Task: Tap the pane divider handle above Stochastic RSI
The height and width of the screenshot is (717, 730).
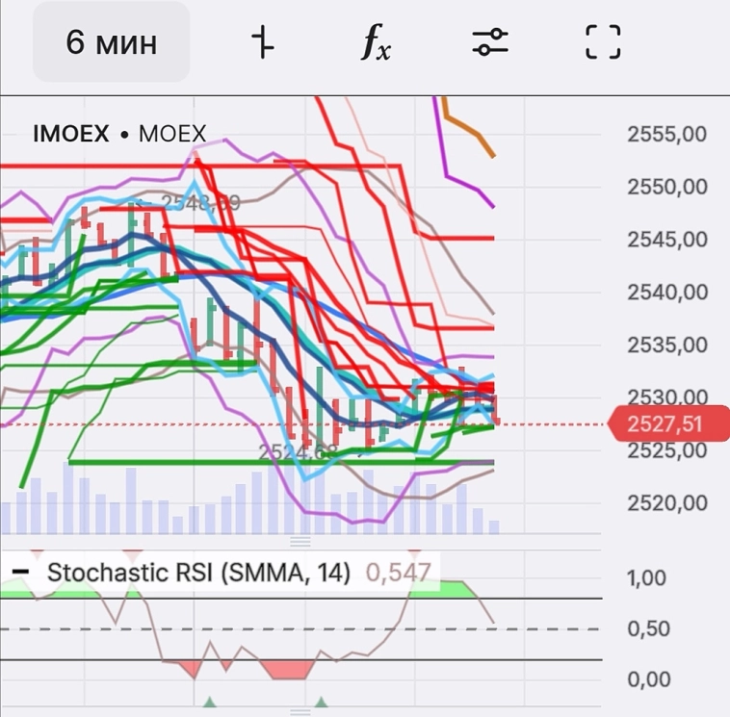Action: coord(301,541)
